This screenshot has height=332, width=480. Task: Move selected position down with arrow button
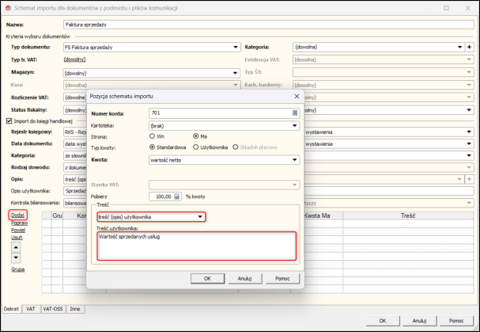click(16, 258)
